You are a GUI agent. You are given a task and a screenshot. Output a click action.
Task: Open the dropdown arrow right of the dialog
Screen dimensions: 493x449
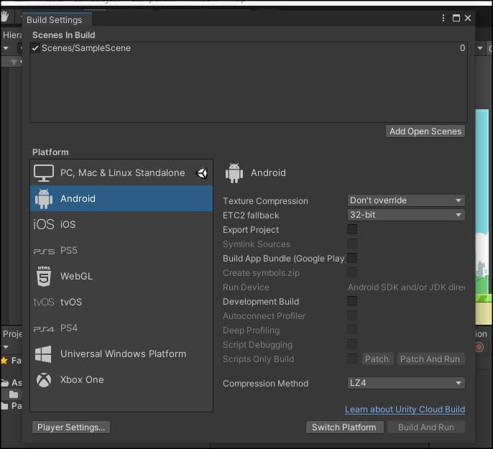tap(480, 48)
